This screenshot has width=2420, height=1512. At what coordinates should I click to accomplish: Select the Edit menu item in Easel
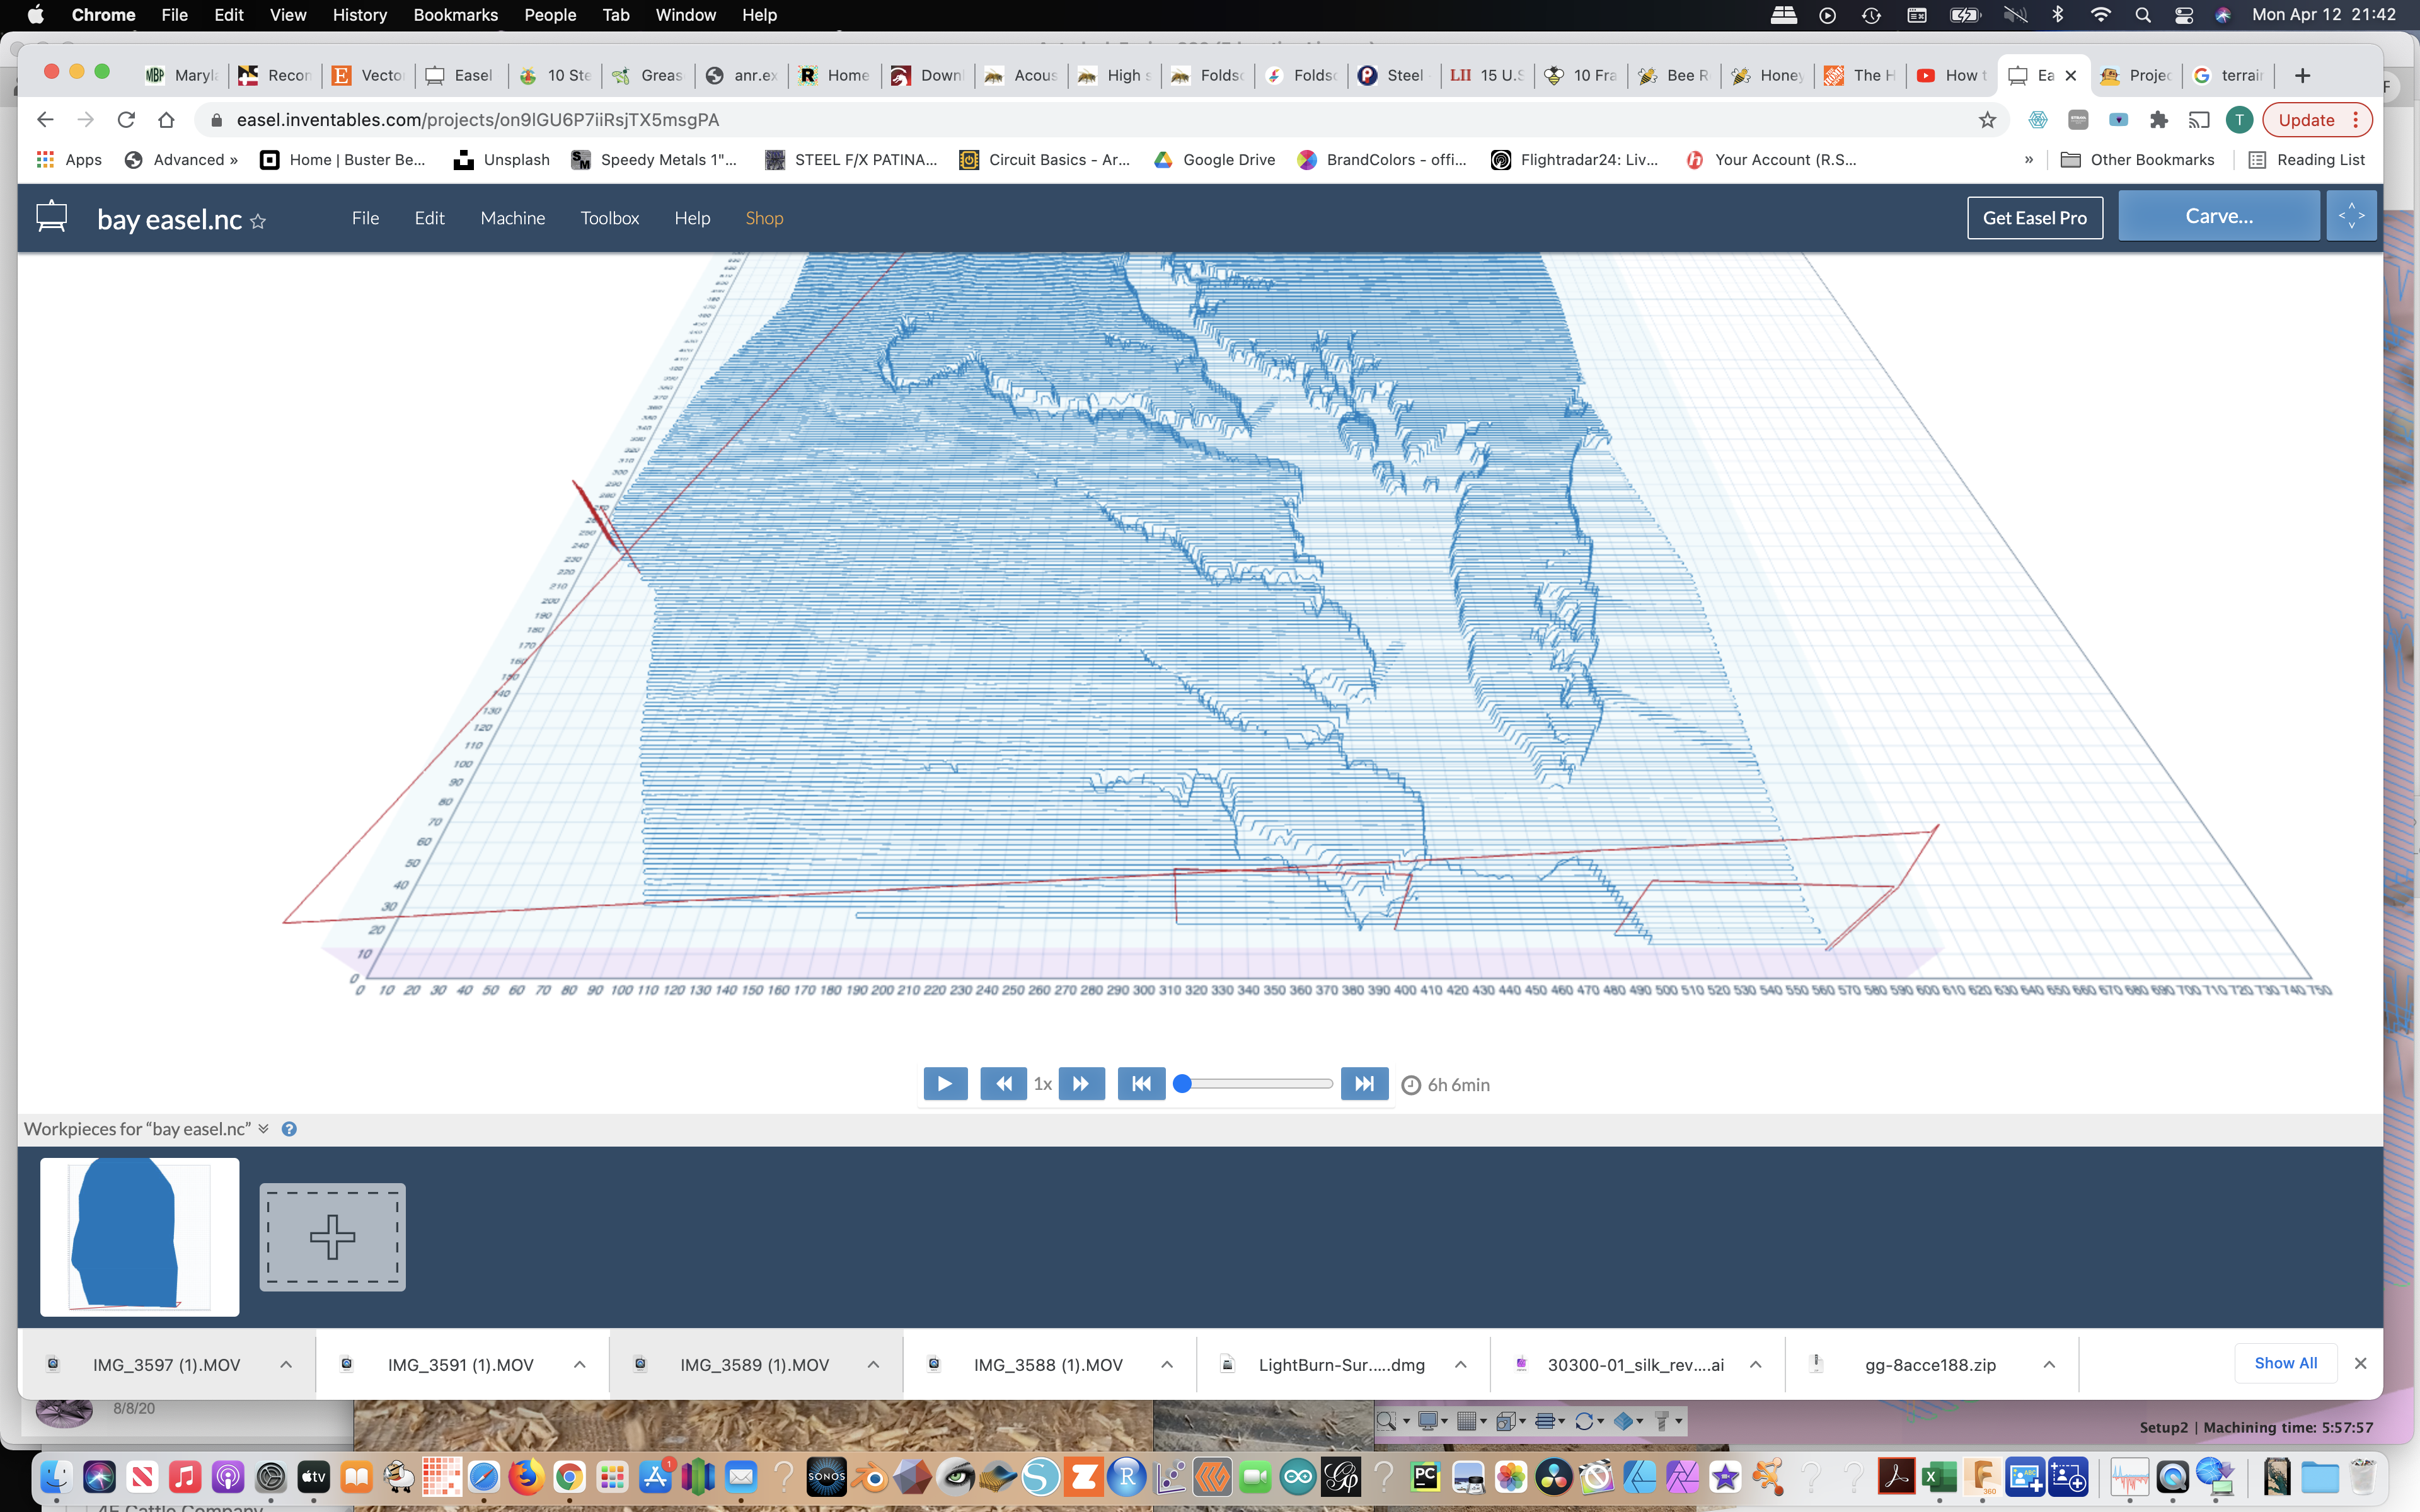[429, 216]
